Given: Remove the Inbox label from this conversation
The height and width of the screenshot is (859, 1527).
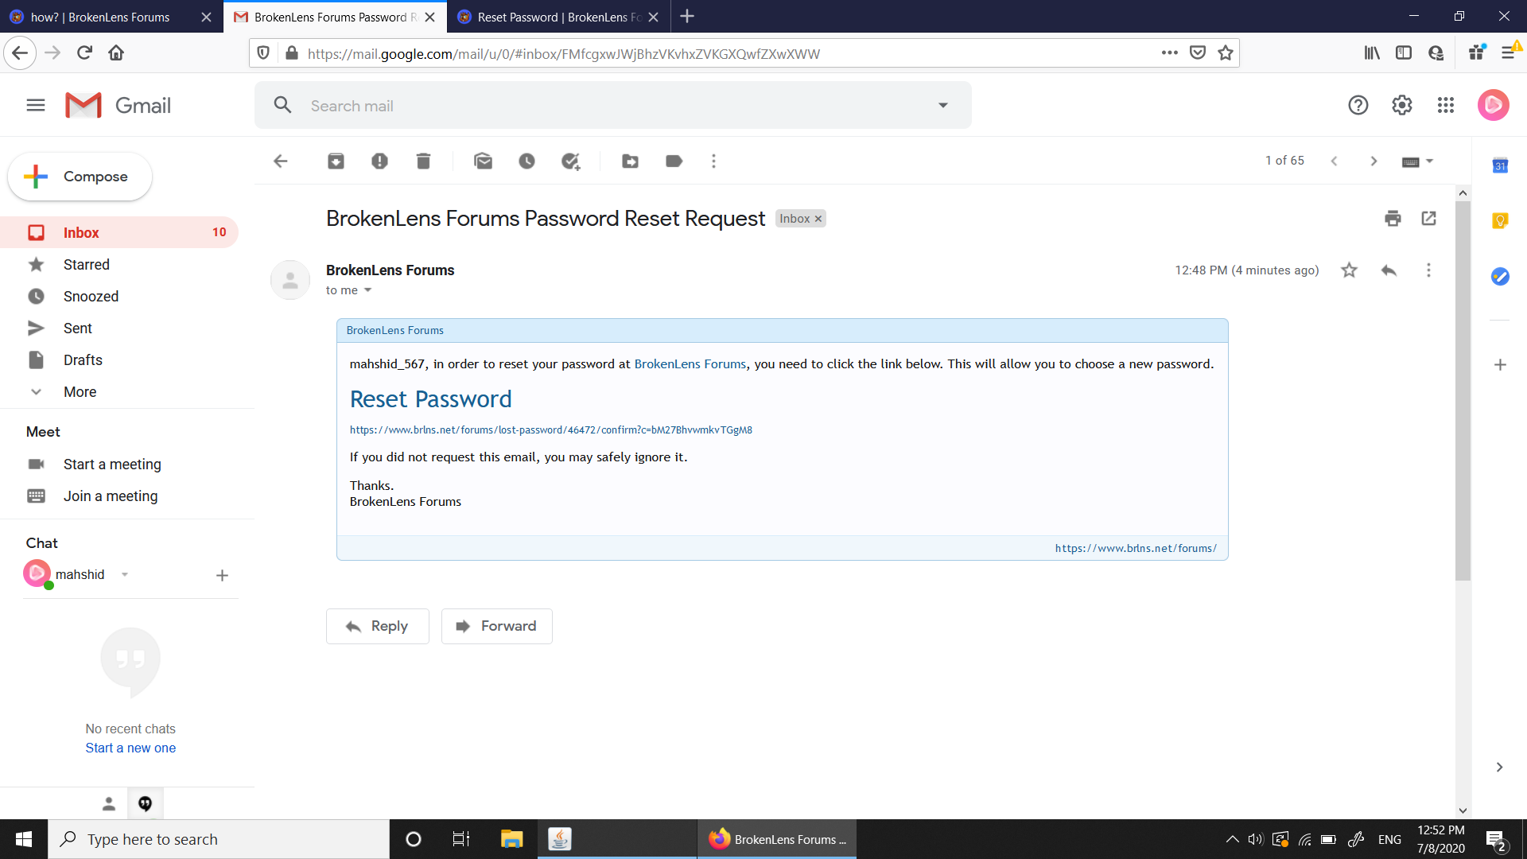Looking at the screenshot, I should pyautogui.click(x=818, y=219).
